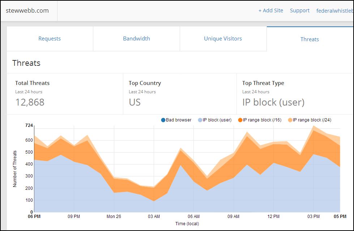Viewport: 354px width, 231px height.
Task: Open the Support link
Action: [x=300, y=10]
